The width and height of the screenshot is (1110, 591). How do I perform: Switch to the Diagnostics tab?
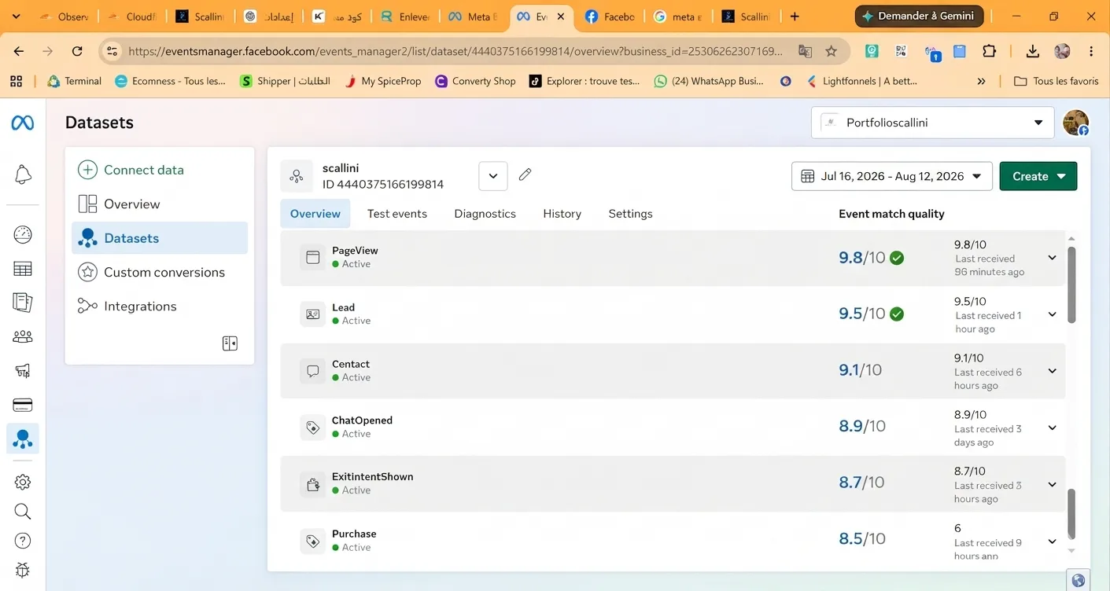click(x=485, y=214)
